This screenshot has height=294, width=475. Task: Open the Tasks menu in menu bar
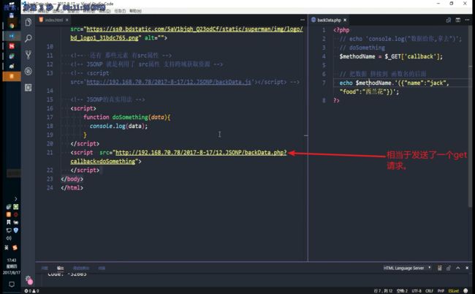click(x=120, y=11)
